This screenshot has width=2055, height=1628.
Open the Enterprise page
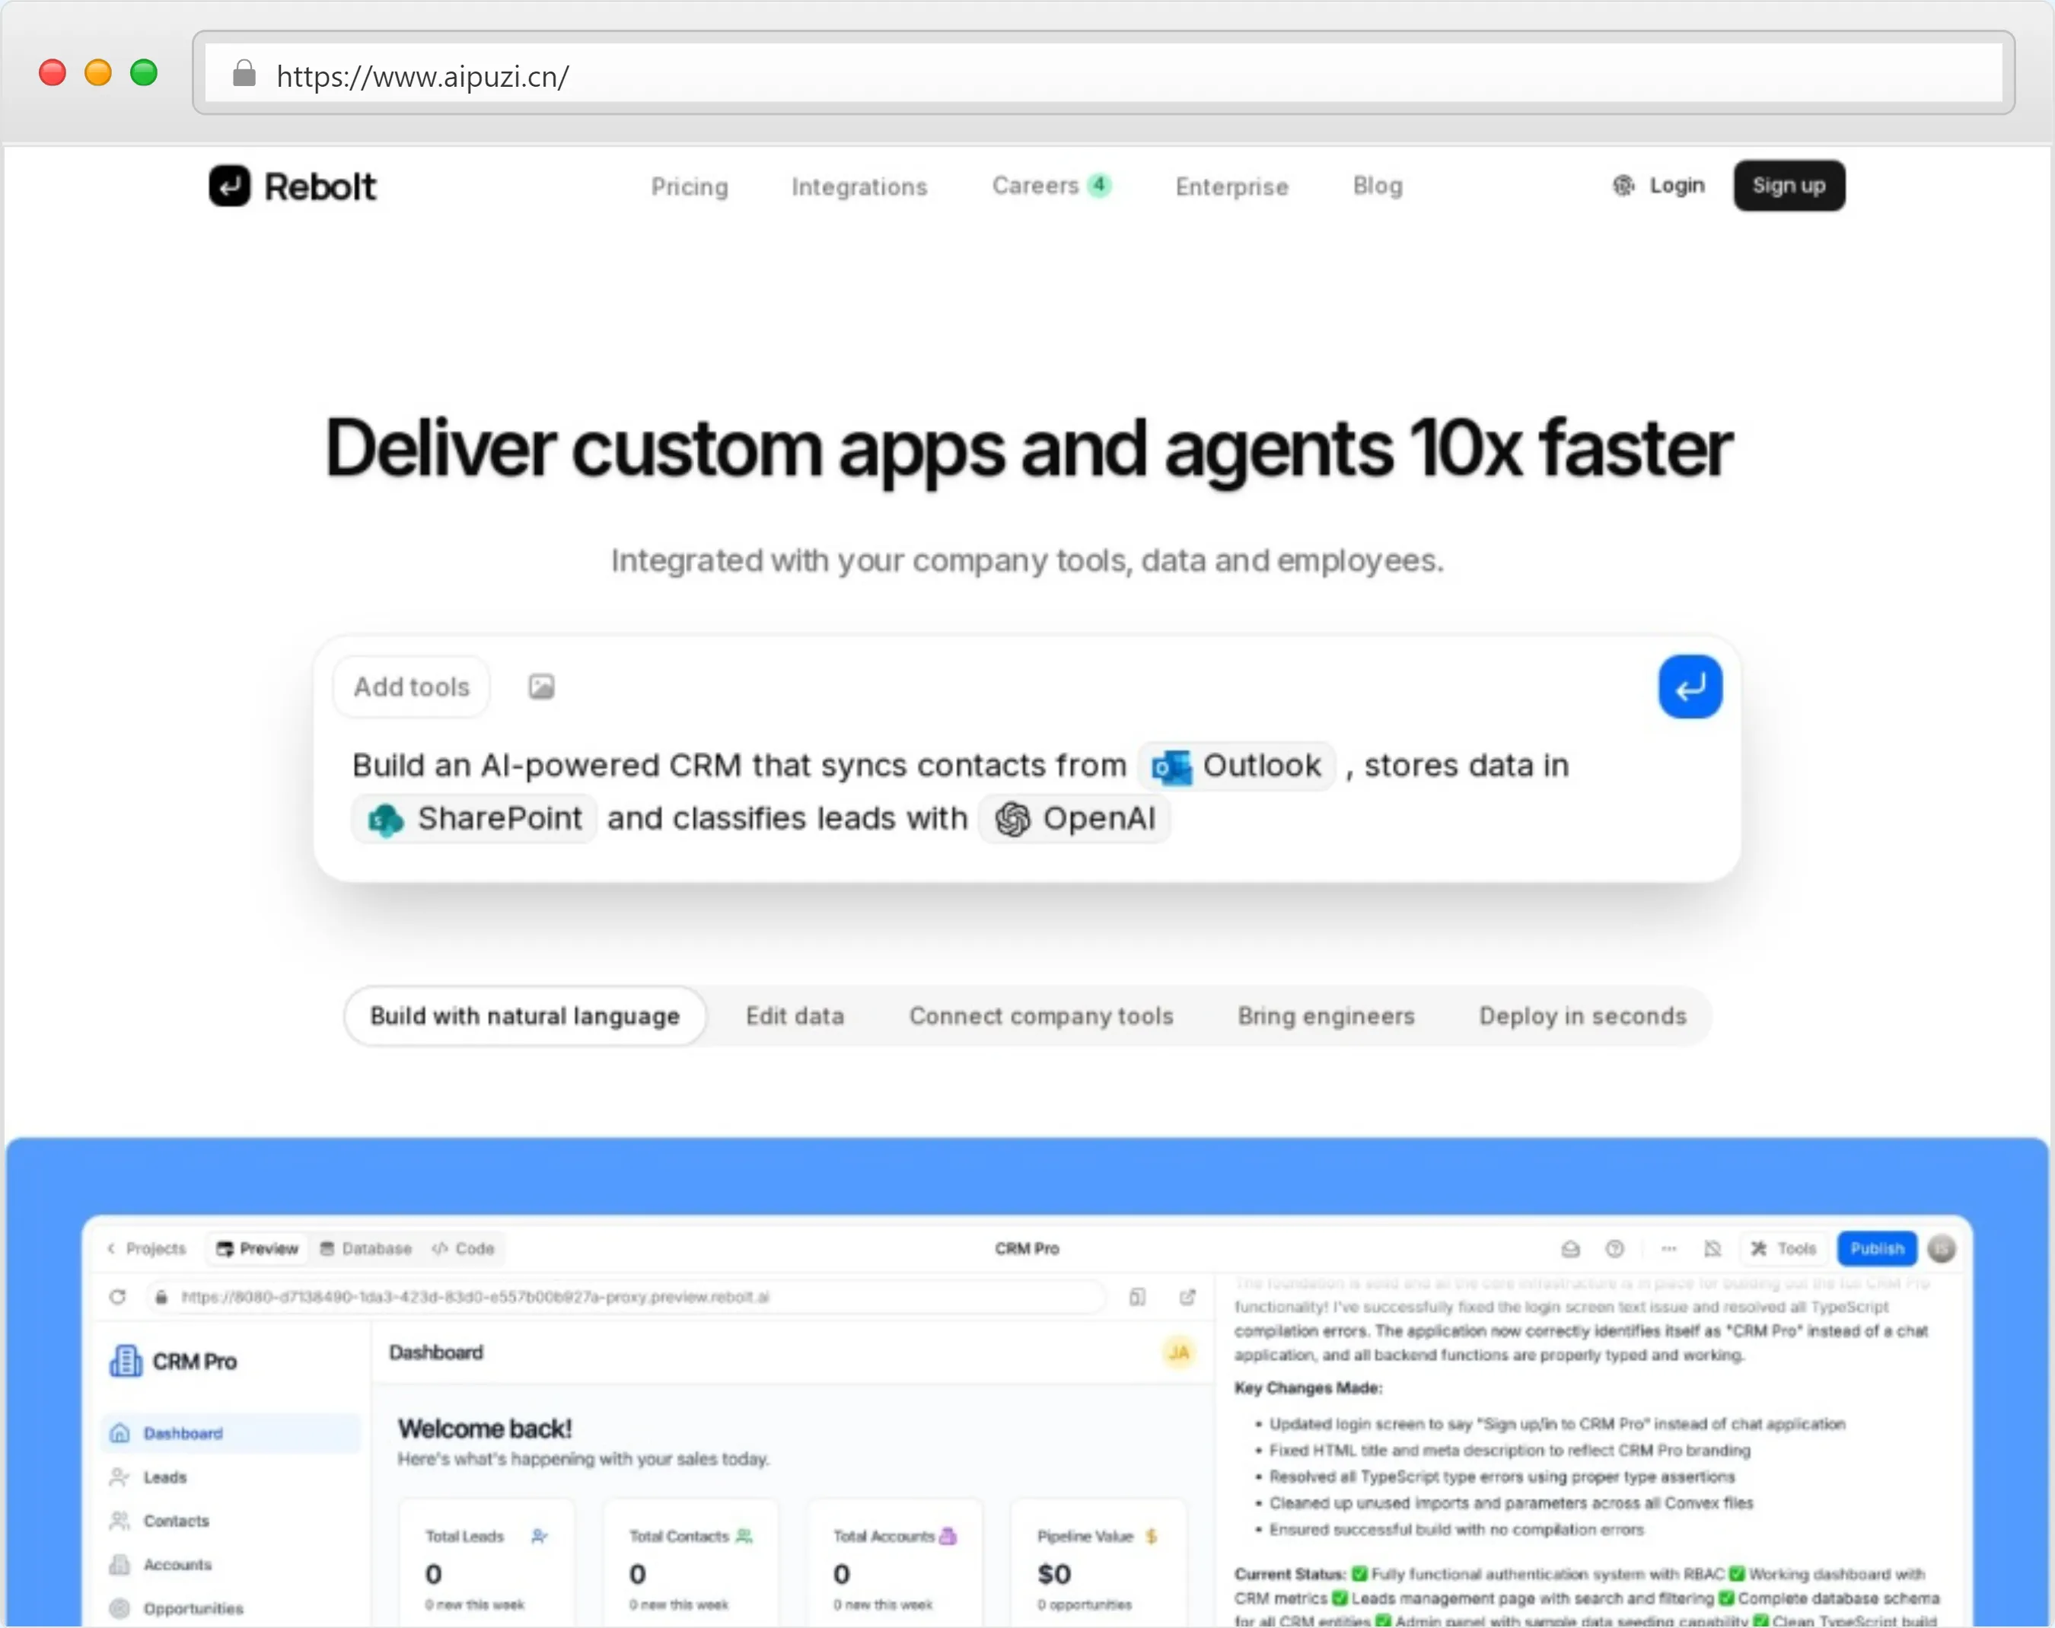(x=1231, y=186)
